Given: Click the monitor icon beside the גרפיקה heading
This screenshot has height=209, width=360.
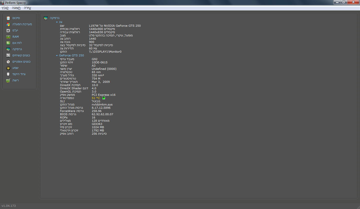Looking at the screenshot, I should click(x=46, y=18).
